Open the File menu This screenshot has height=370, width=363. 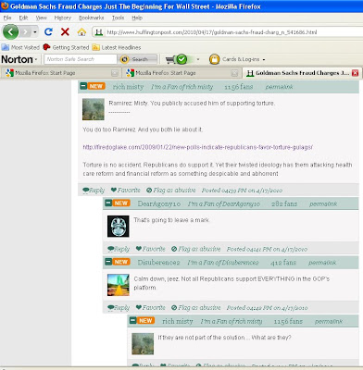pyautogui.click(x=7, y=18)
